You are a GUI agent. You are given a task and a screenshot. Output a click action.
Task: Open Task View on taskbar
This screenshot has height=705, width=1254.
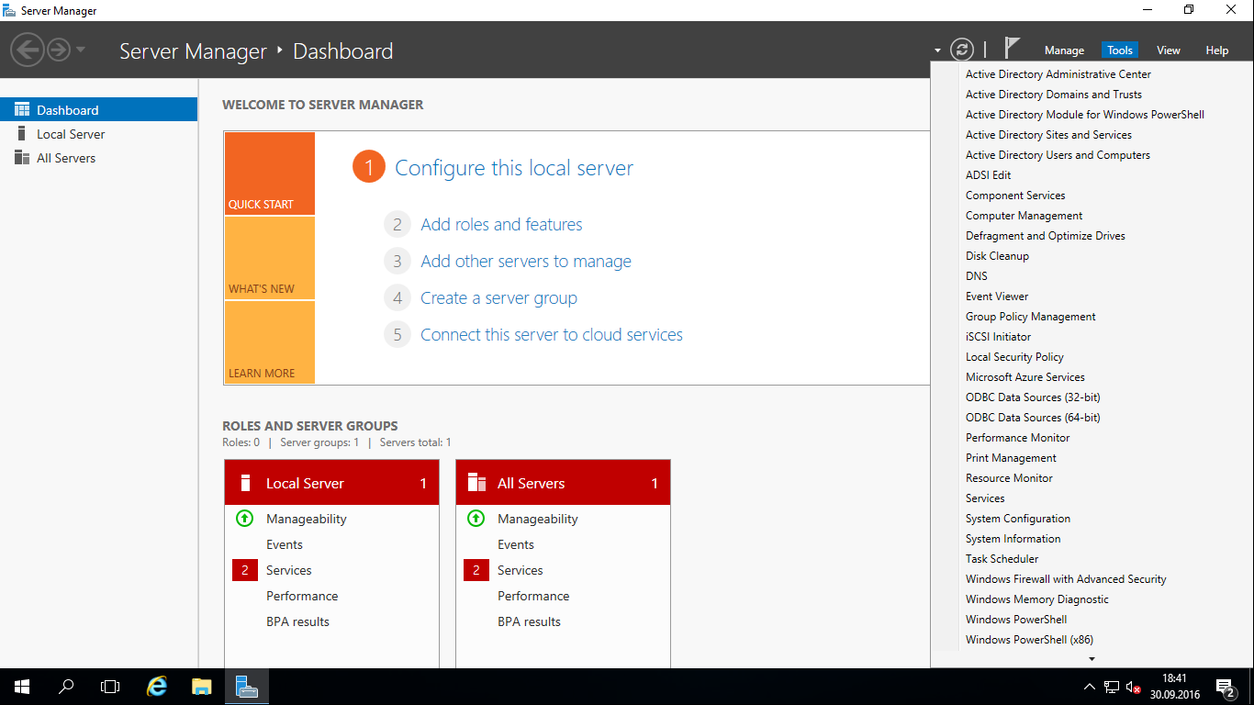pos(110,687)
